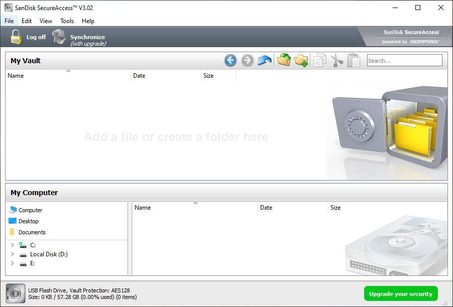Click the Log off padlock icon
453x307 pixels.
tap(16, 36)
